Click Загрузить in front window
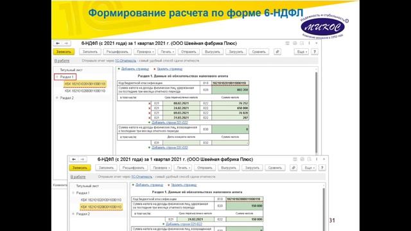 [x=252, y=167]
